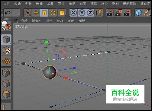Viewport: 152px width, 111px height.
Task: Expand the Model mode cube options
Action: point(6,40)
